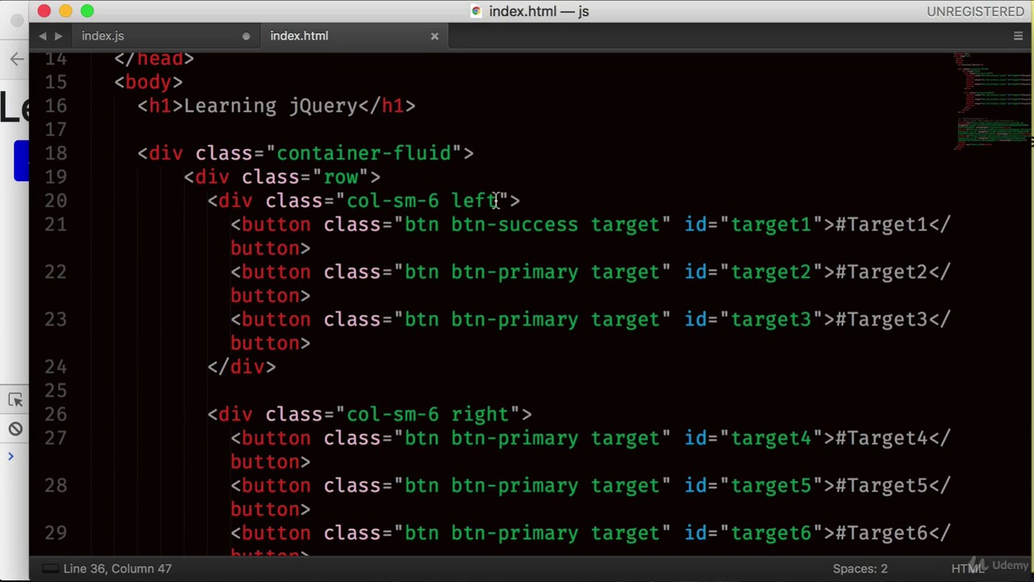Click the btn-success class name

point(515,225)
